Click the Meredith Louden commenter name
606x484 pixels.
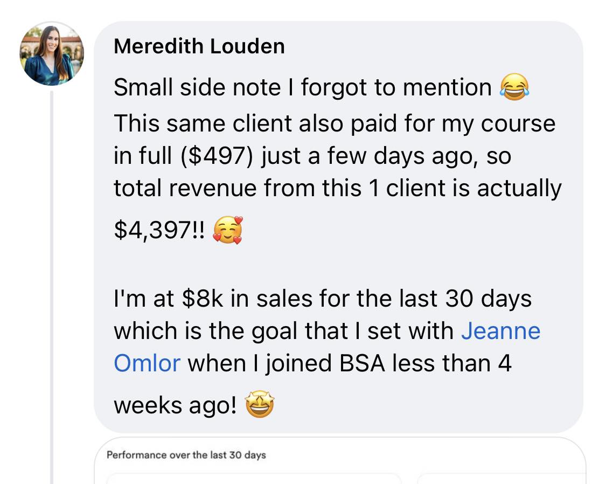tap(199, 46)
